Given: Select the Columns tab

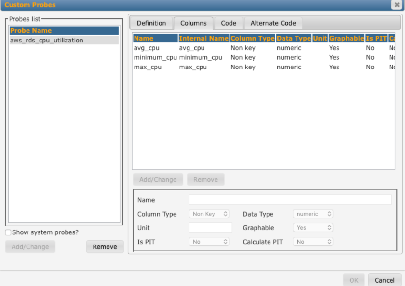Looking at the screenshot, I should point(193,23).
